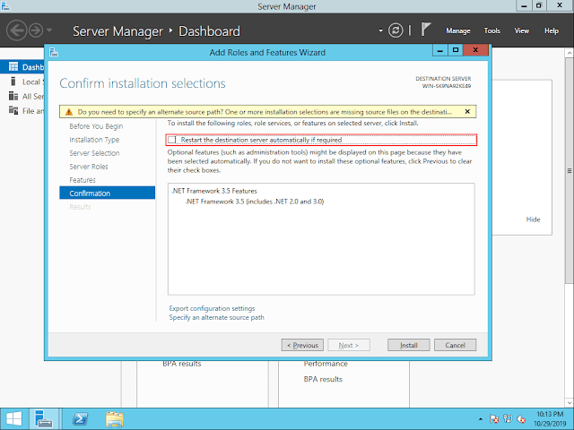Open BPA results in the left tile

(x=182, y=364)
